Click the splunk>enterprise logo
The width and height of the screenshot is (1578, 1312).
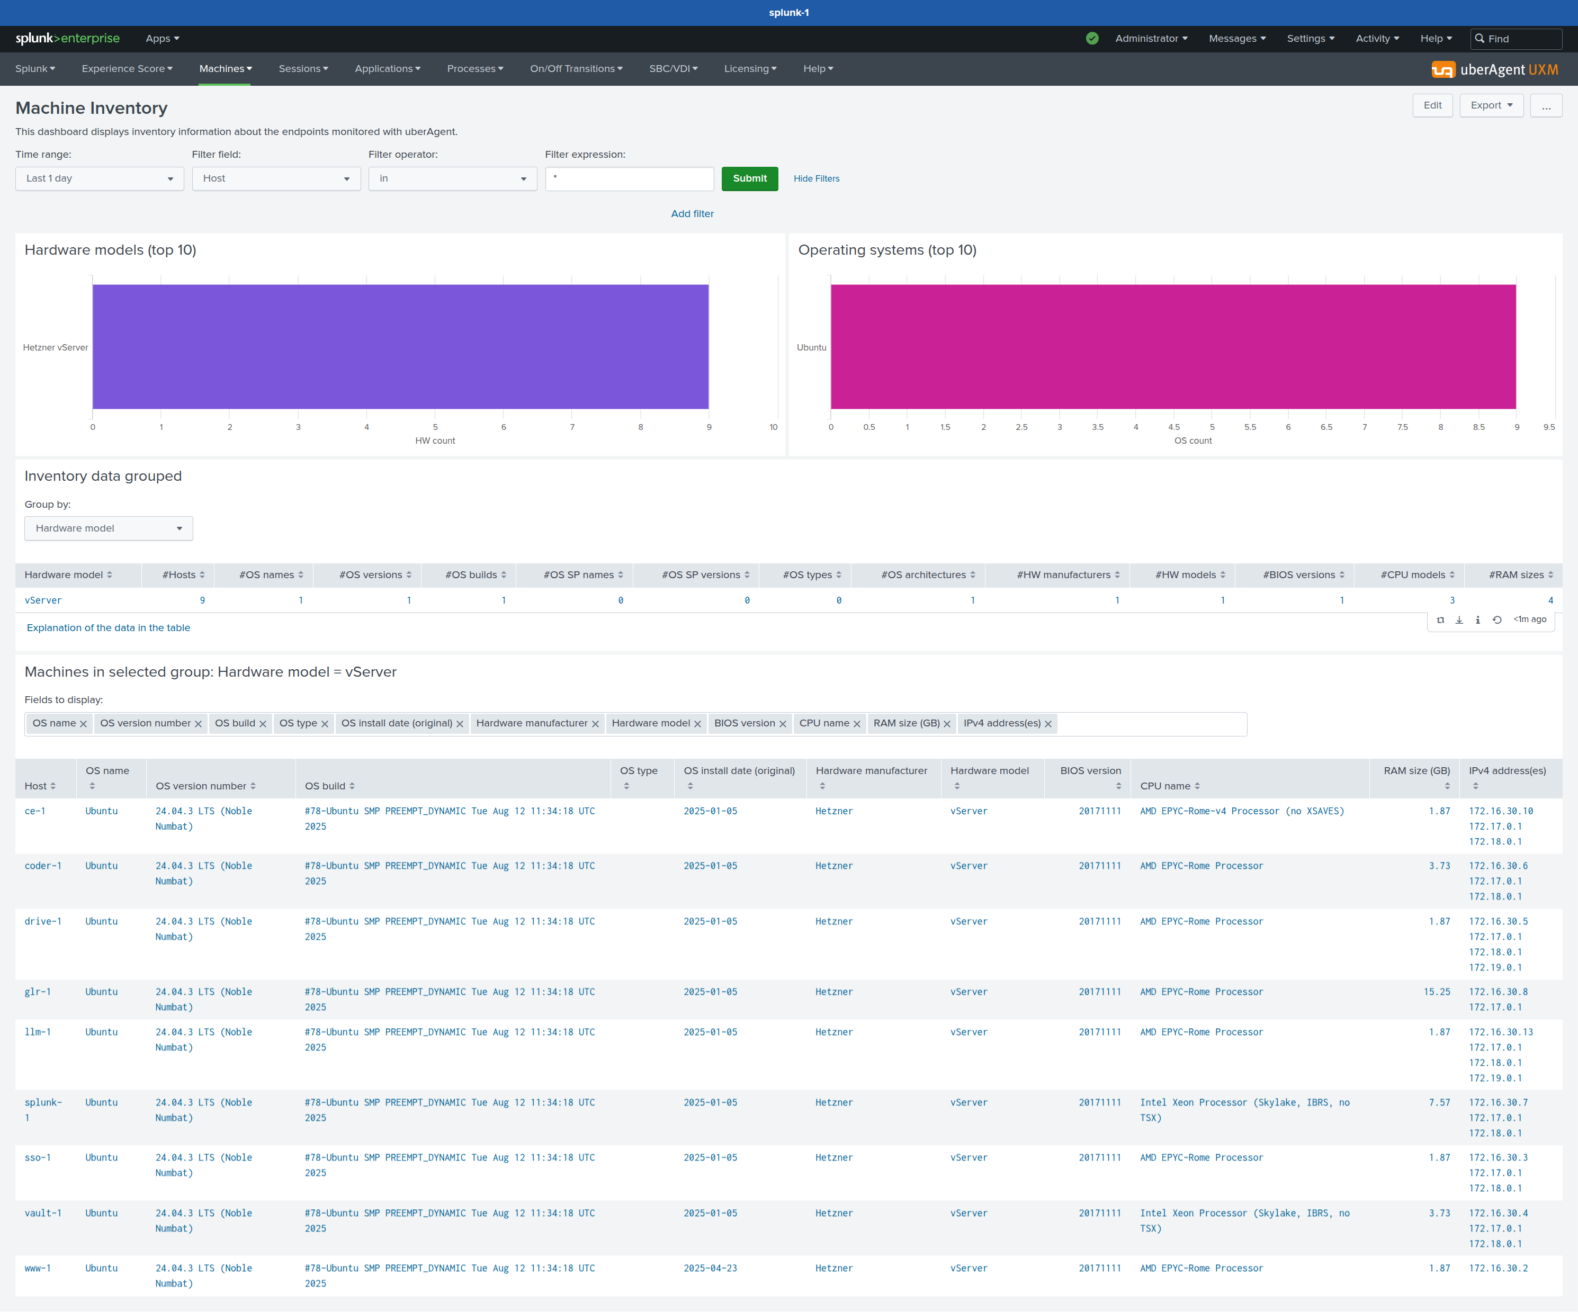point(68,38)
